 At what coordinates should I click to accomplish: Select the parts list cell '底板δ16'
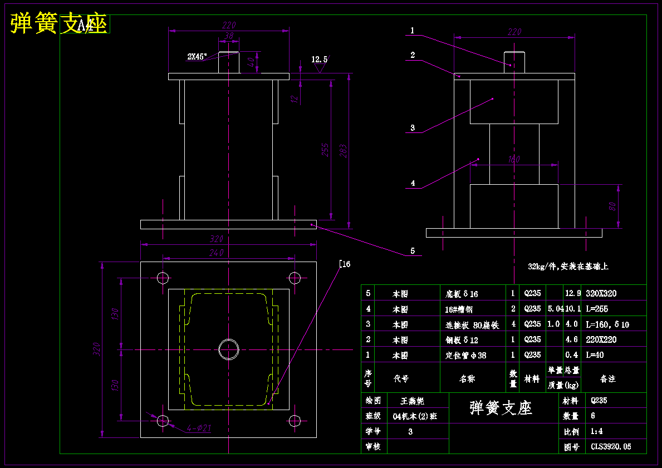point(462,294)
